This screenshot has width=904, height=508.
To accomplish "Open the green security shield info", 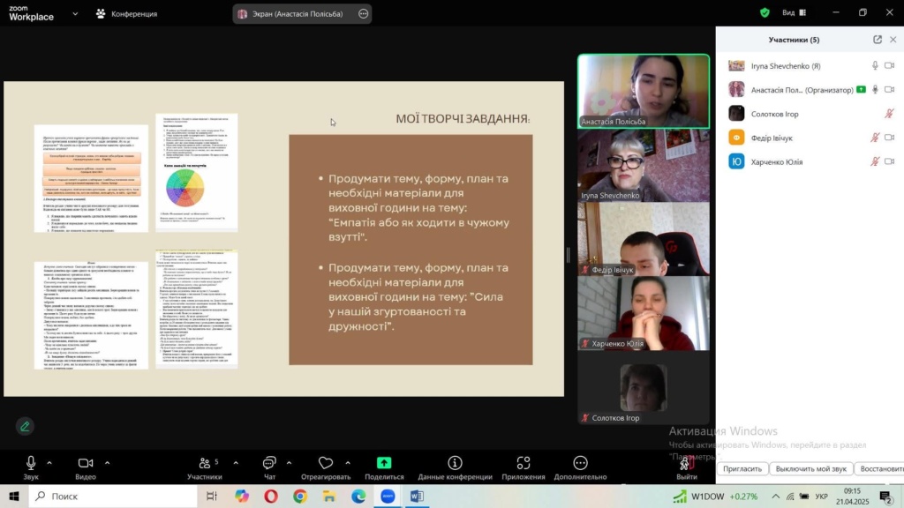I will tap(765, 12).
